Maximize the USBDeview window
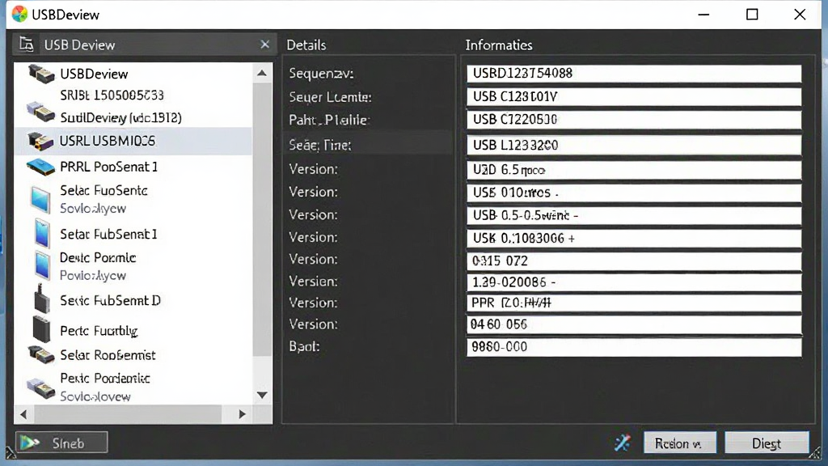 coord(752,15)
